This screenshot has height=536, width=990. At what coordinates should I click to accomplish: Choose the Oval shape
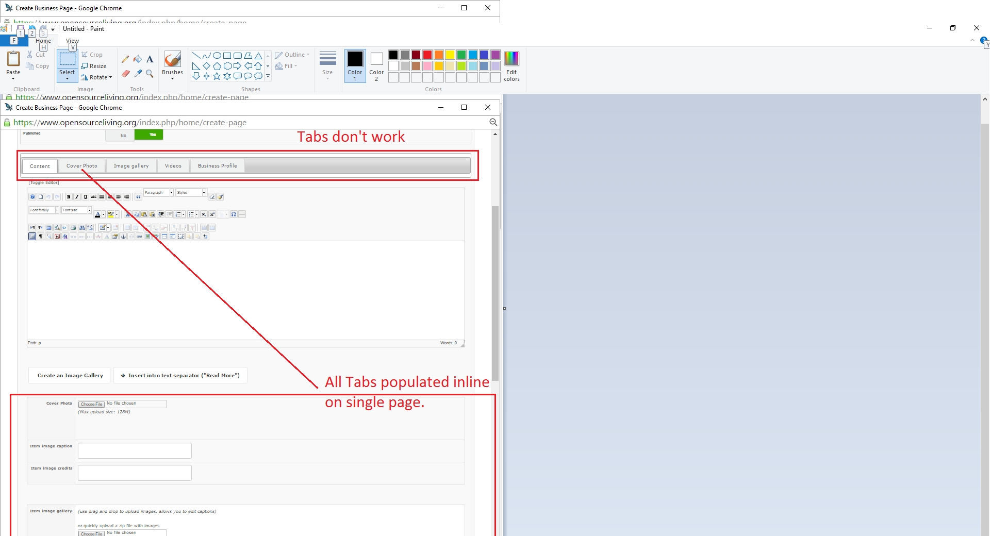click(x=217, y=56)
